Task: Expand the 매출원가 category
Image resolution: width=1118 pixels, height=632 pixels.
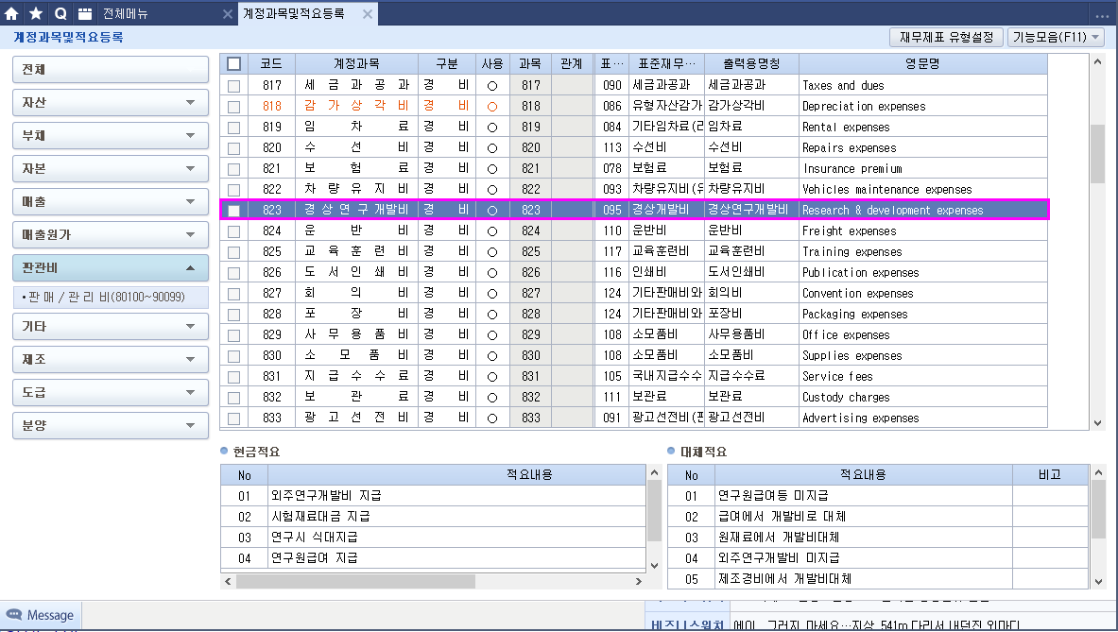Action: pyautogui.click(x=111, y=234)
